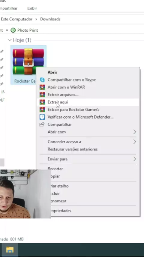Click the Skype icon in context menu
144x257 pixels.
click(42, 80)
